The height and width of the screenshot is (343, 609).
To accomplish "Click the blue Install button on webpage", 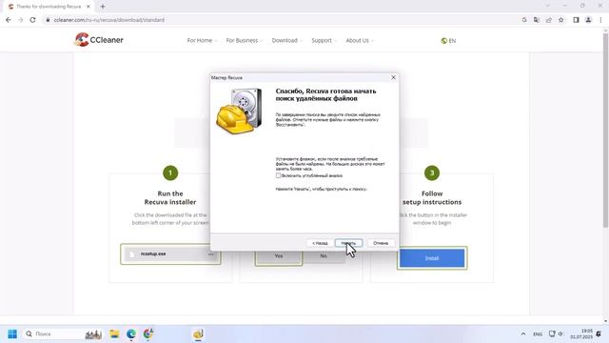I will [432, 258].
